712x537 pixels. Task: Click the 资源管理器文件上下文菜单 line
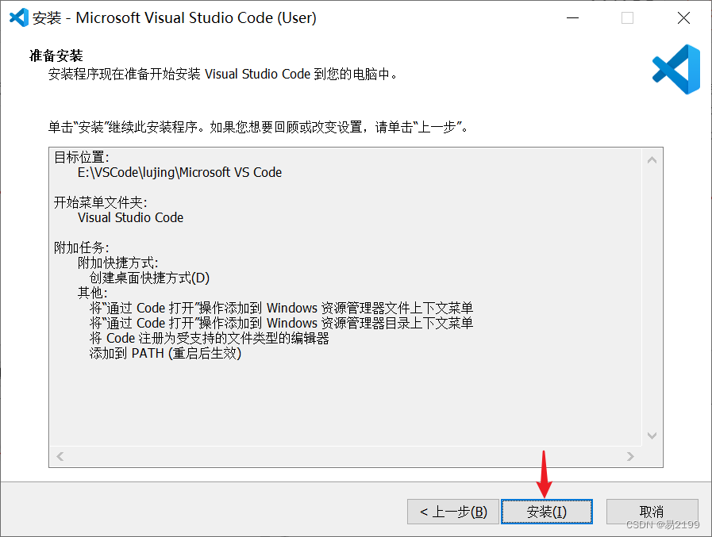point(281,309)
